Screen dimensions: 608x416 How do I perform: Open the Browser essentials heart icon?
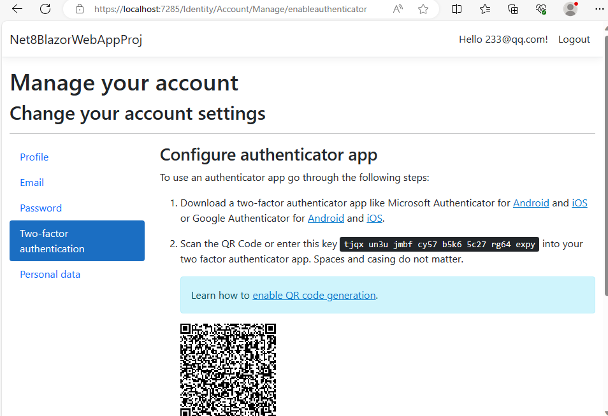541,9
